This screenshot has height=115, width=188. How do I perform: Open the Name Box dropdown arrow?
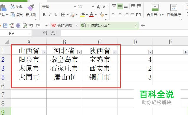(30, 33)
